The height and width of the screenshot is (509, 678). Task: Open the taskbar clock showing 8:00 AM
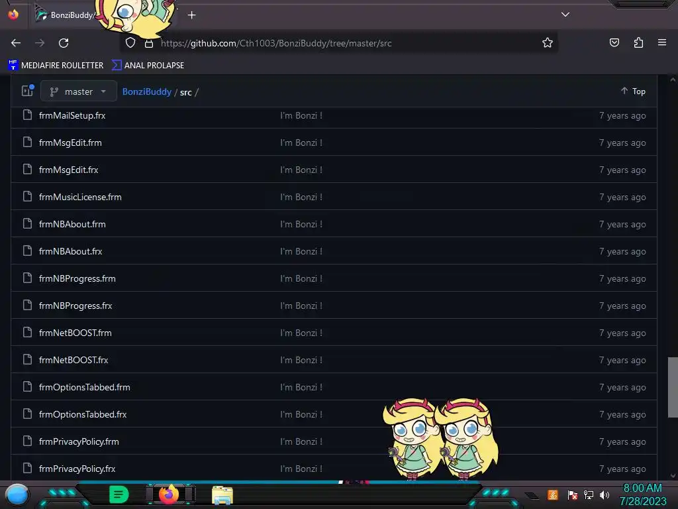click(643, 494)
